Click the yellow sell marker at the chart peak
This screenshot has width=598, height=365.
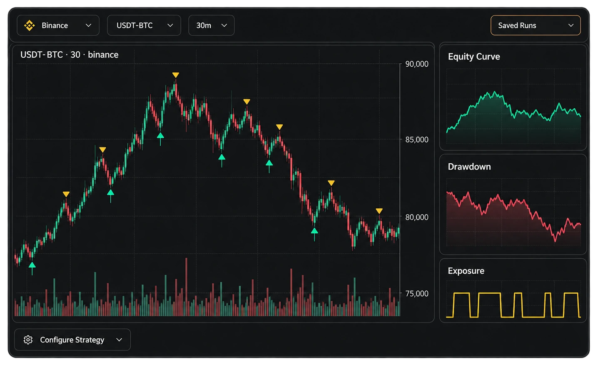click(176, 75)
